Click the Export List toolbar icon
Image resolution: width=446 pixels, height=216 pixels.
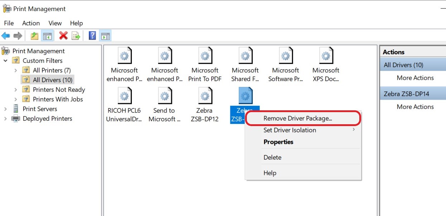[x=76, y=36]
